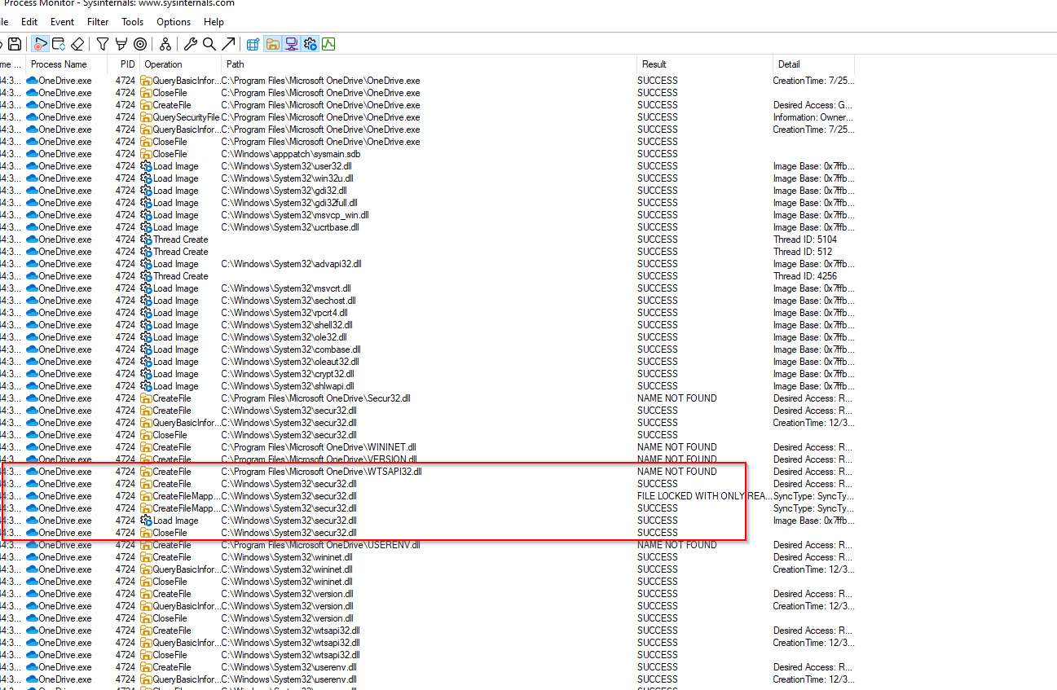
Task: Toggle the Autoscroll toolbar button
Action: [x=59, y=44]
